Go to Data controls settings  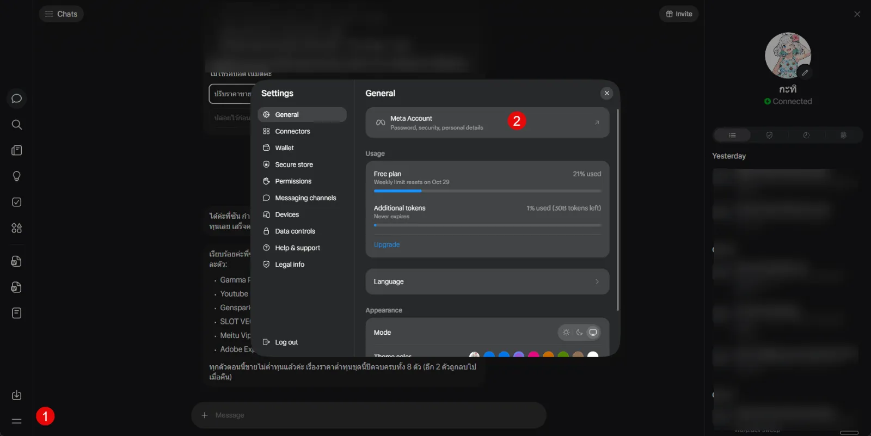tap(302, 231)
